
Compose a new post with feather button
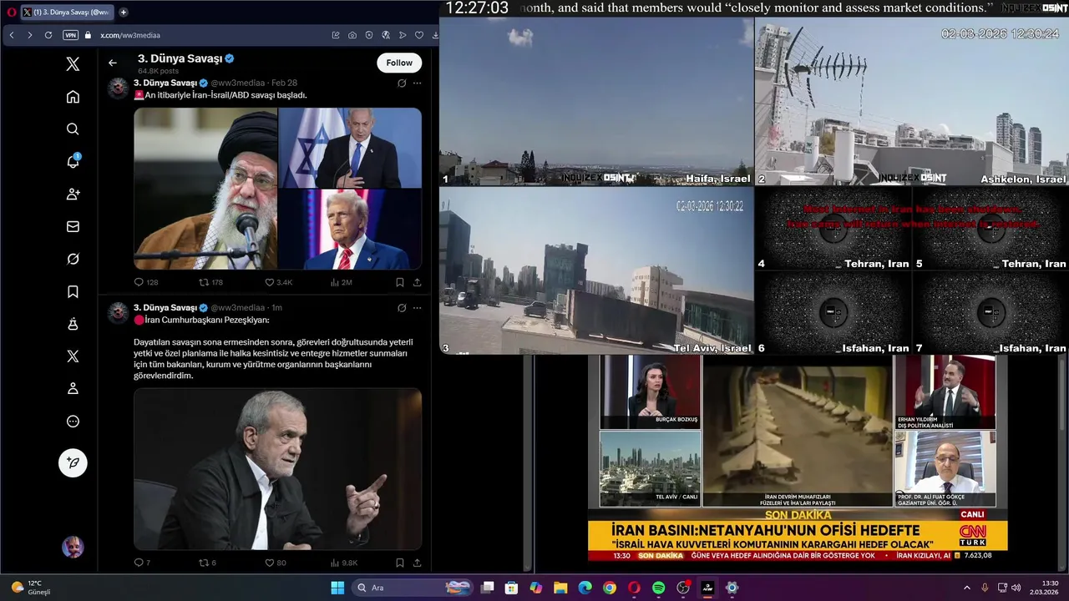point(73,462)
